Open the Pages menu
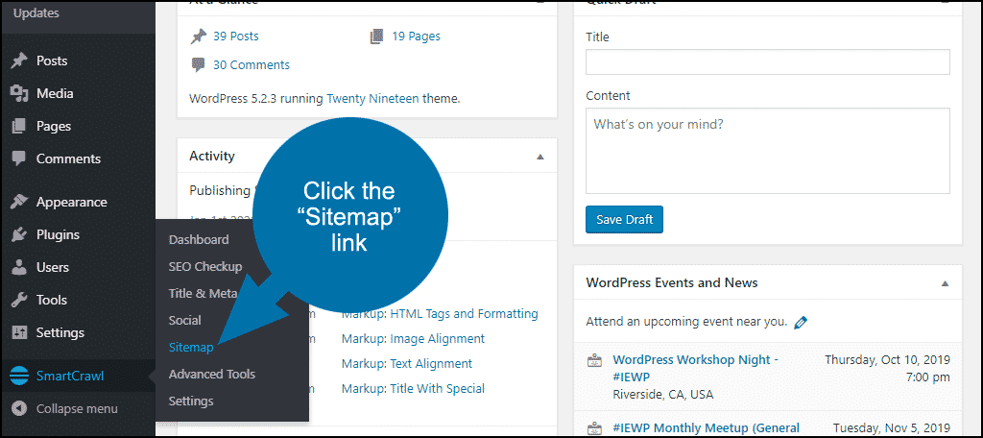The image size is (983, 438). [54, 126]
